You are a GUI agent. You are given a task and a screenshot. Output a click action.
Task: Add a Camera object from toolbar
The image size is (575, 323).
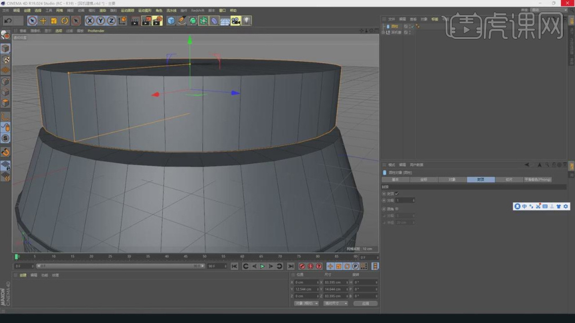pyautogui.click(x=235, y=21)
